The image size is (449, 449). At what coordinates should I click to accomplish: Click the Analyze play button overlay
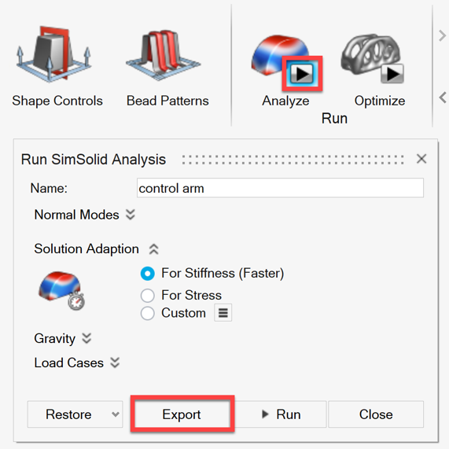pyautogui.click(x=303, y=74)
